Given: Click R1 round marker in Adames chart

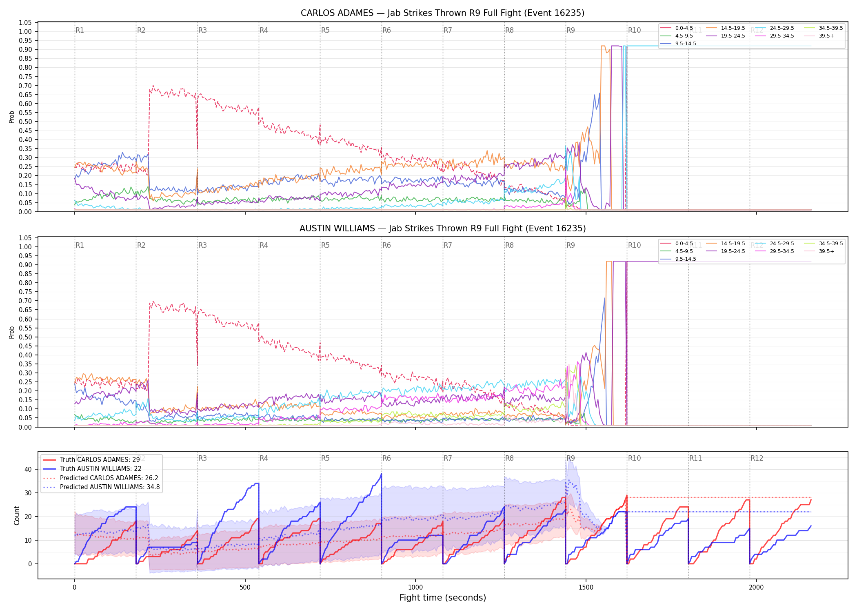Looking at the screenshot, I should click(80, 30).
